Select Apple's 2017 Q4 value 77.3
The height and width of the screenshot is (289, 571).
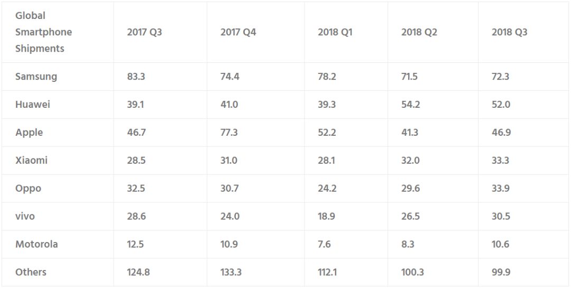pos(229,133)
